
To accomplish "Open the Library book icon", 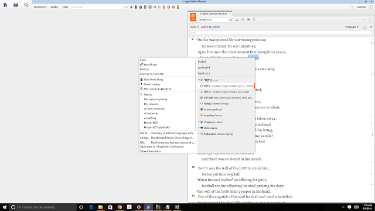I will 16,5.
